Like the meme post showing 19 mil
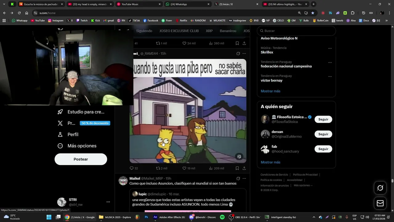 point(189,168)
